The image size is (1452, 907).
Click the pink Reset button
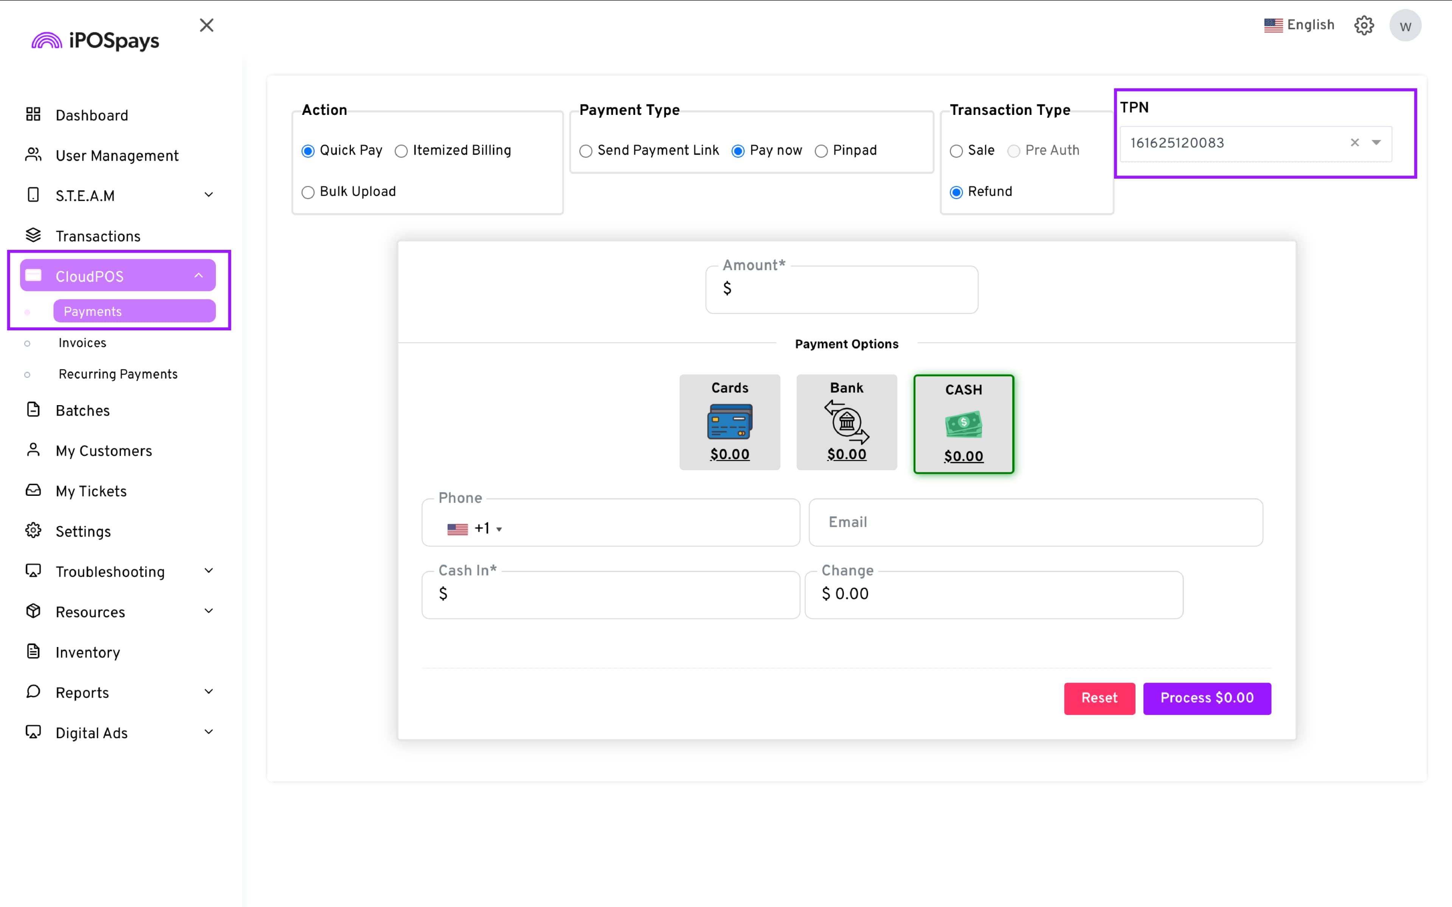point(1098,698)
